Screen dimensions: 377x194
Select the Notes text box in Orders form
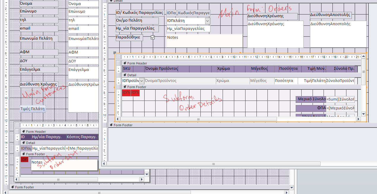[x=204, y=41]
